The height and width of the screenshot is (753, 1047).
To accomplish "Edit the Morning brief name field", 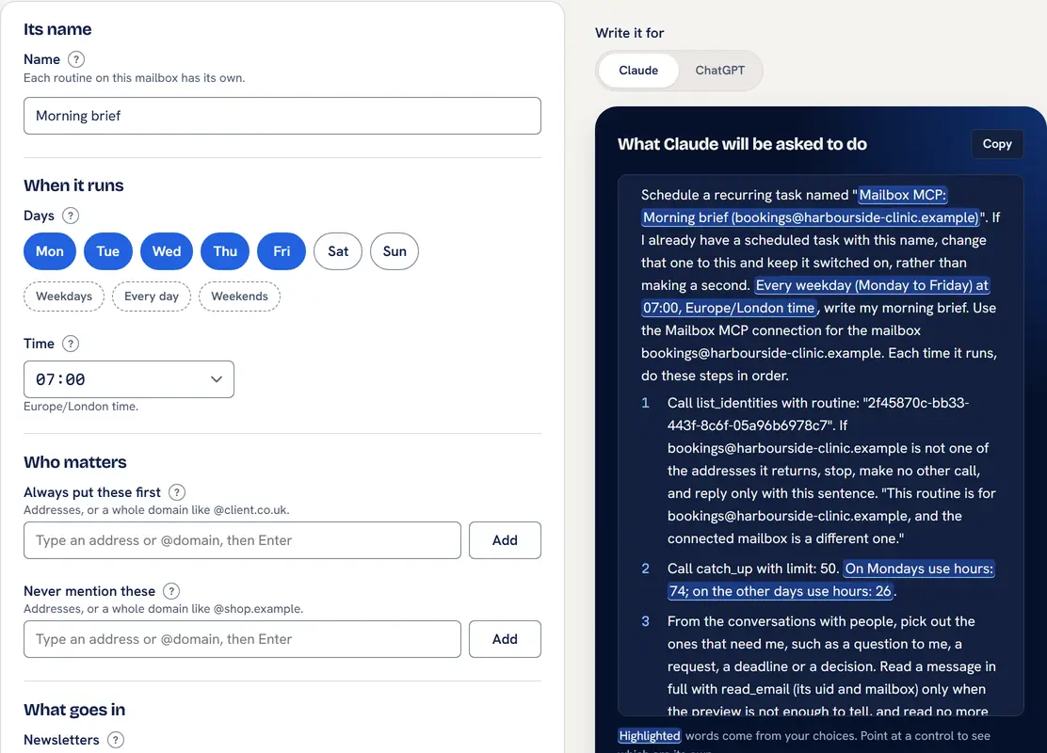I will [282, 116].
